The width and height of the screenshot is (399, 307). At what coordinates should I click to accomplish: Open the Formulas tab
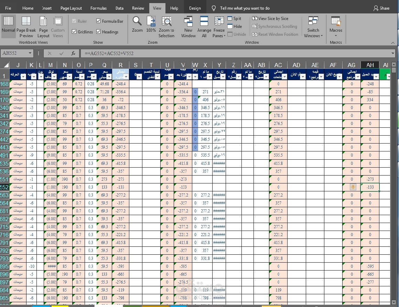pos(98,8)
